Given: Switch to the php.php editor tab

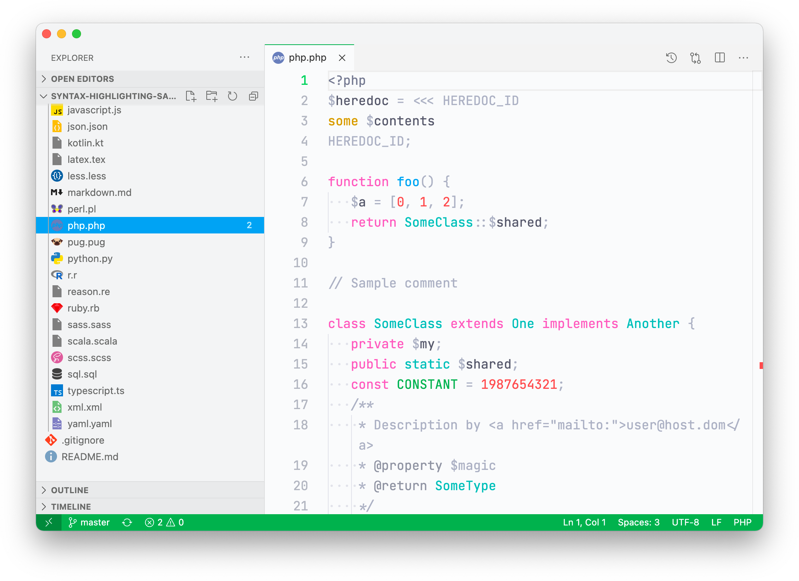Looking at the screenshot, I should click(308, 57).
